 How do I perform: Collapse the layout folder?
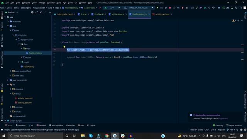11,93
